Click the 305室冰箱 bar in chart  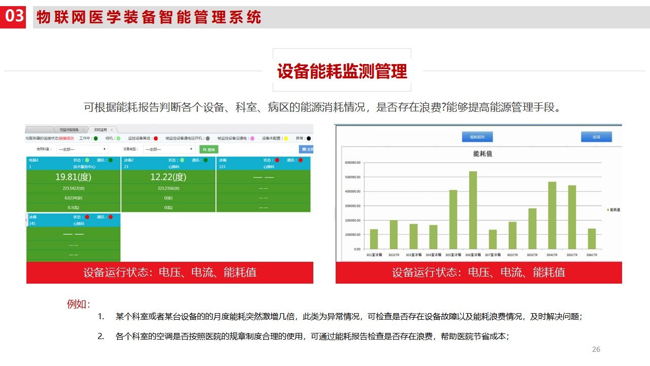pyautogui.click(x=453, y=220)
